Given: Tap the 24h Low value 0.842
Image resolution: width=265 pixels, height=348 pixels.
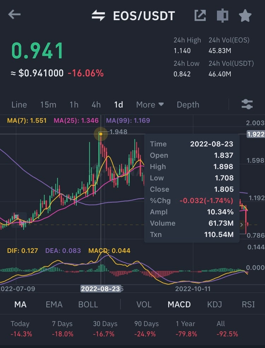Looking at the screenshot, I should [182, 74].
